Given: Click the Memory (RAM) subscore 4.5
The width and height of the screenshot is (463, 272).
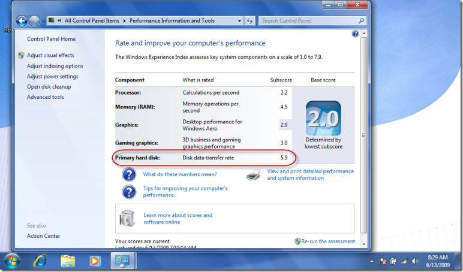Looking at the screenshot, I should pos(284,107).
